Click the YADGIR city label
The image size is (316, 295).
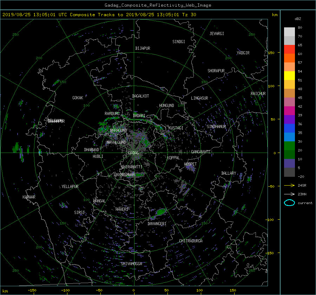click(x=243, y=53)
